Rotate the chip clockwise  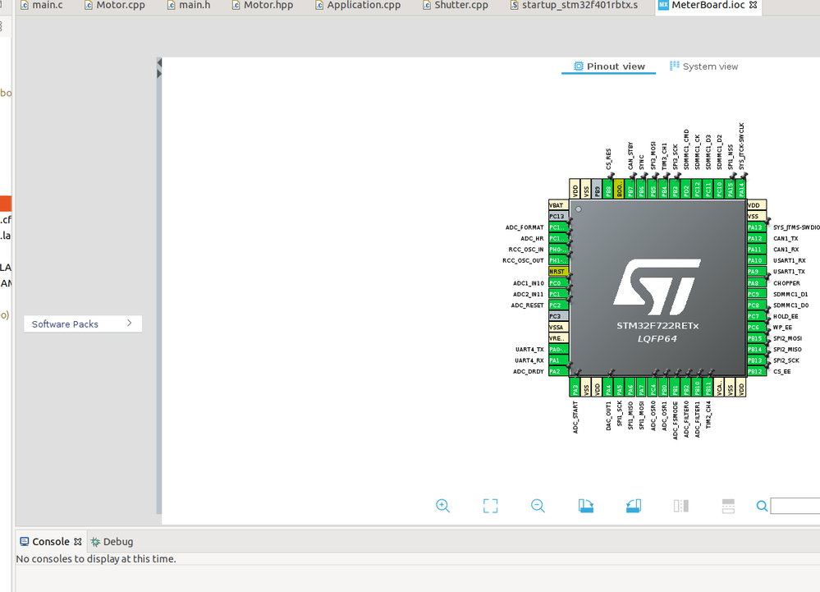(x=586, y=506)
